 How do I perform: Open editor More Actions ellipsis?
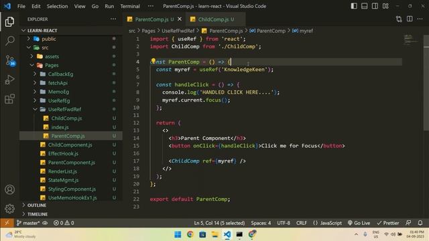point(420,19)
